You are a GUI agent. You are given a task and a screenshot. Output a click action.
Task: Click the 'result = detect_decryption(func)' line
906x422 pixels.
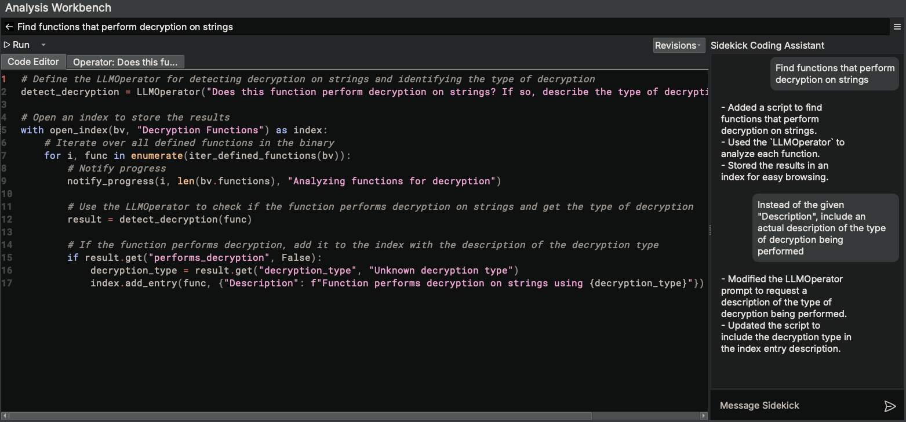[x=159, y=219]
